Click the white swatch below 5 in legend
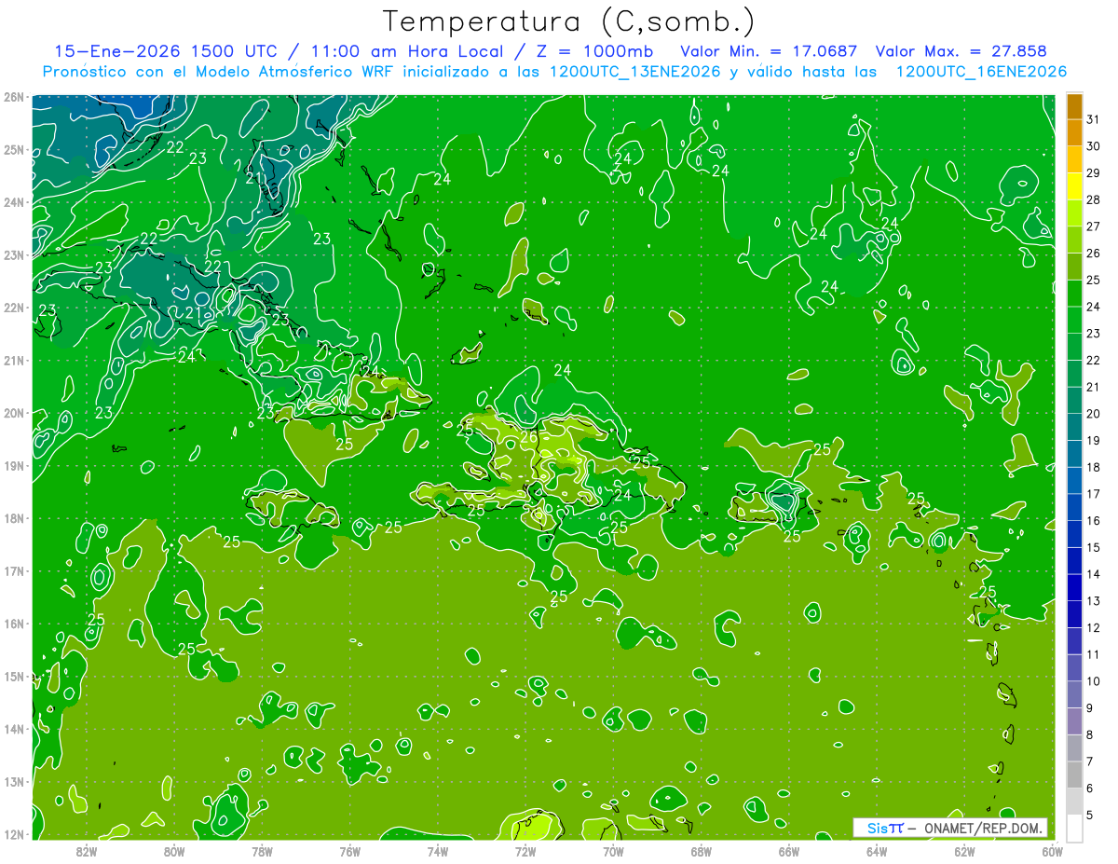 pyautogui.click(x=1074, y=828)
